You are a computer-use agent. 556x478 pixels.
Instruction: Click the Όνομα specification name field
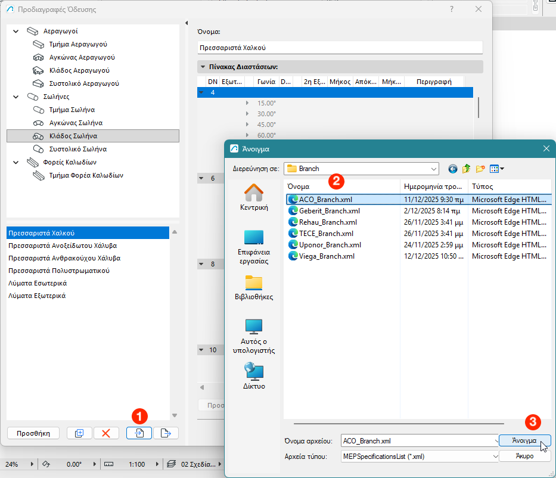(340, 48)
